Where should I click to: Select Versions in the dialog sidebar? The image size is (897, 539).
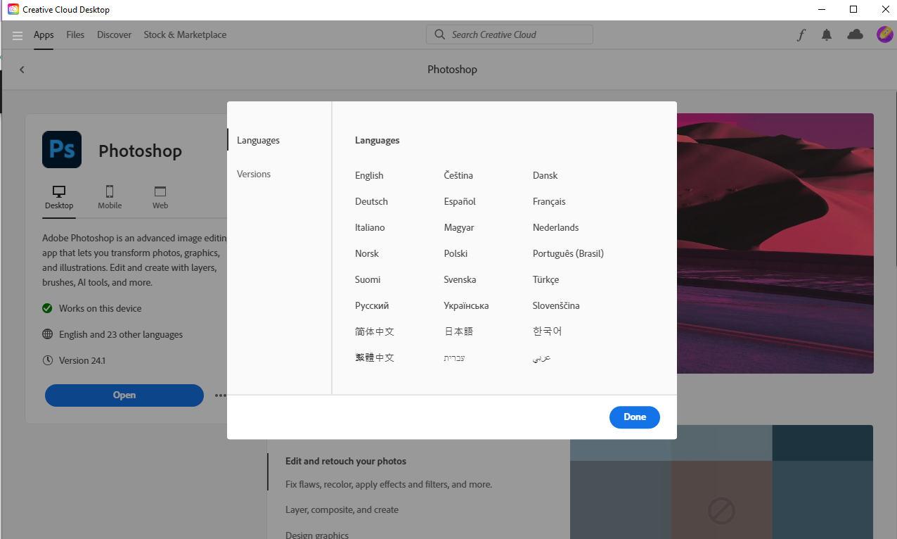pos(254,174)
